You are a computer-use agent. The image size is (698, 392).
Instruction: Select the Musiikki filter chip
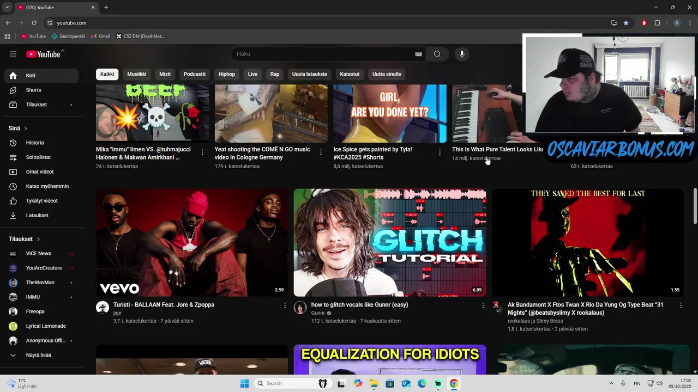[137, 74]
